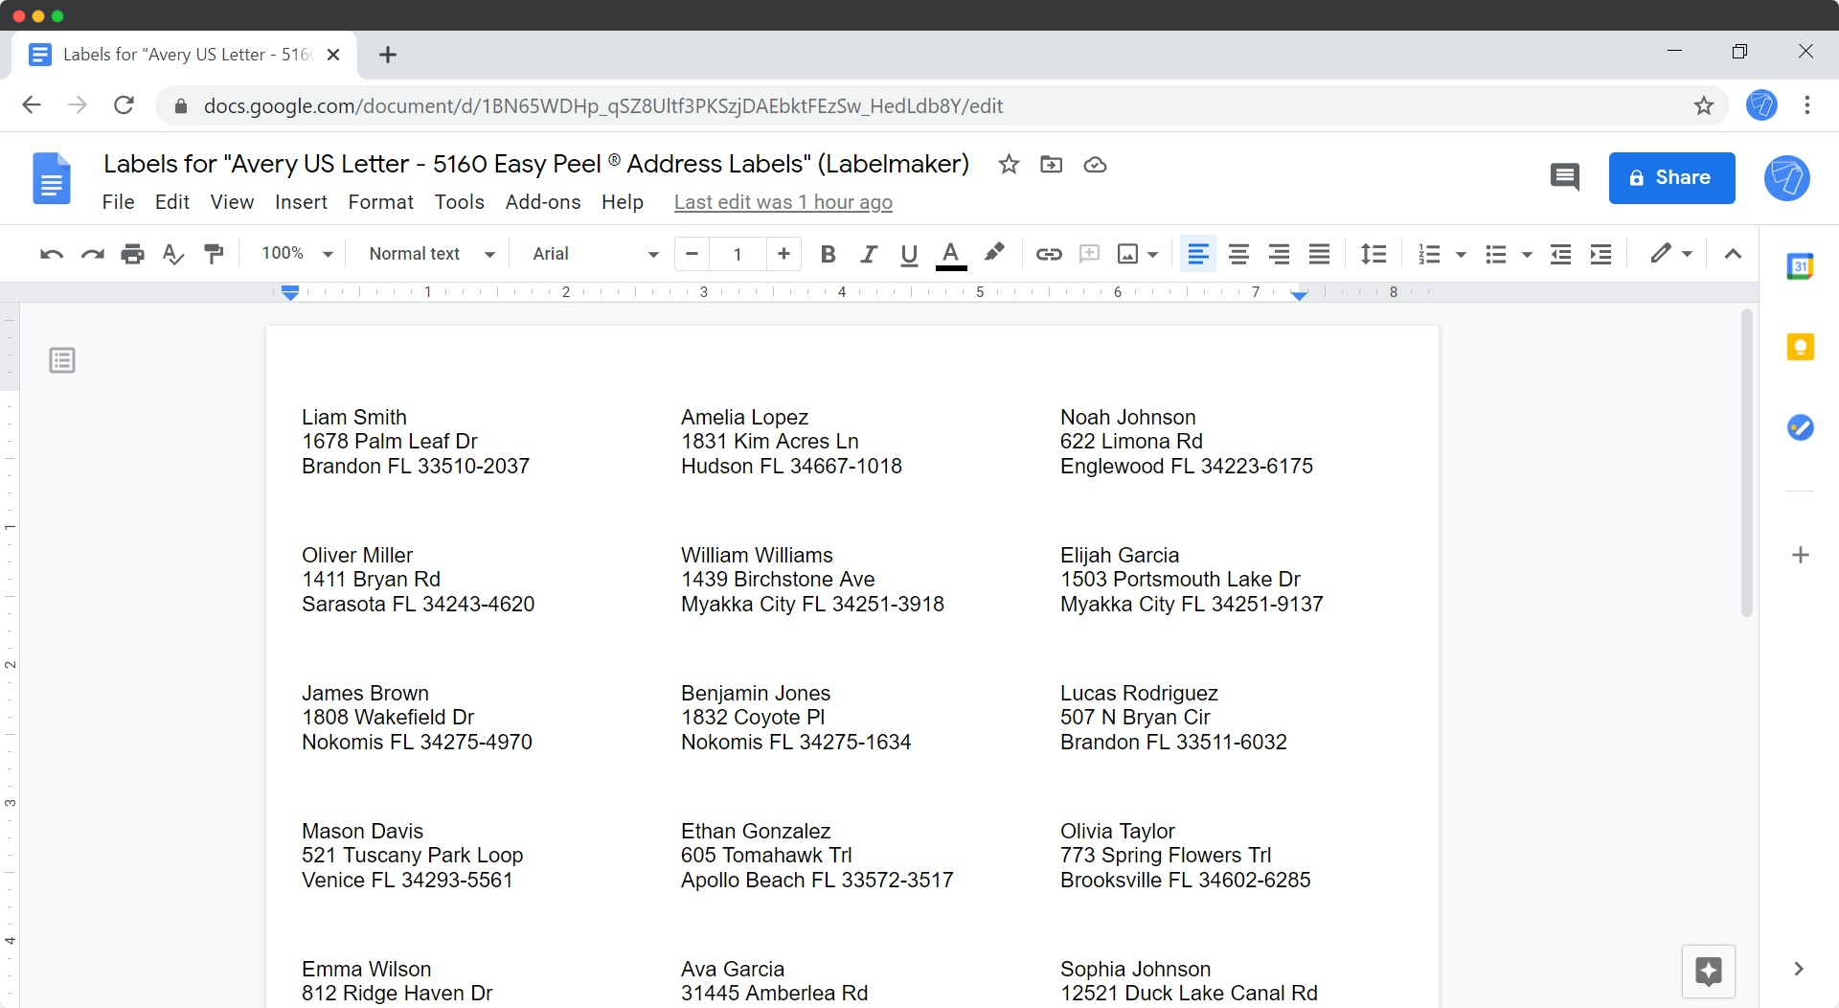Open the Insert menu
The image size is (1839, 1008).
point(301,202)
